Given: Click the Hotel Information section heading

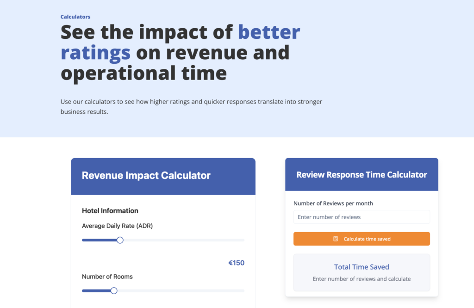Looking at the screenshot, I should pos(110,211).
